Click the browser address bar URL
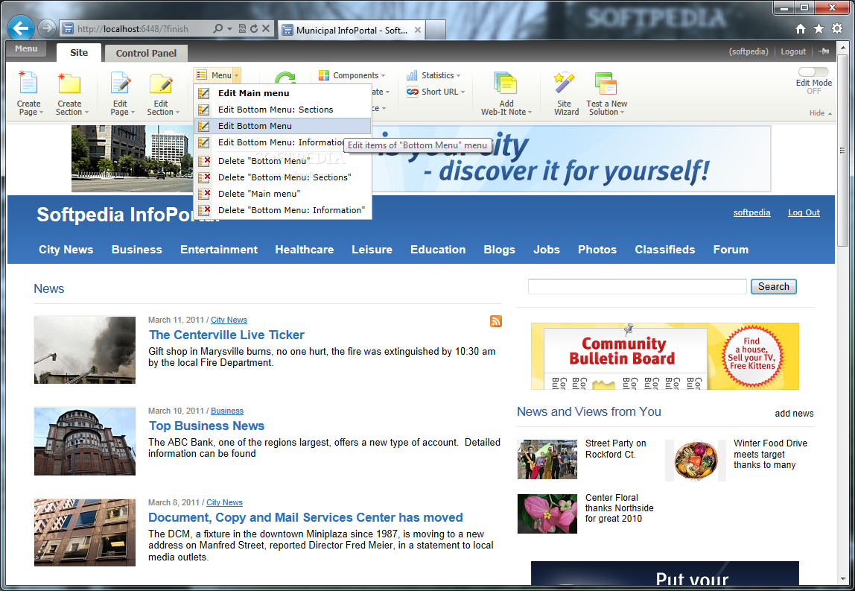This screenshot has width=855, height=591. pos(133,29)
